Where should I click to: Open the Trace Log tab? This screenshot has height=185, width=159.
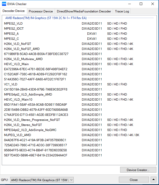click(x=122, y=11)
